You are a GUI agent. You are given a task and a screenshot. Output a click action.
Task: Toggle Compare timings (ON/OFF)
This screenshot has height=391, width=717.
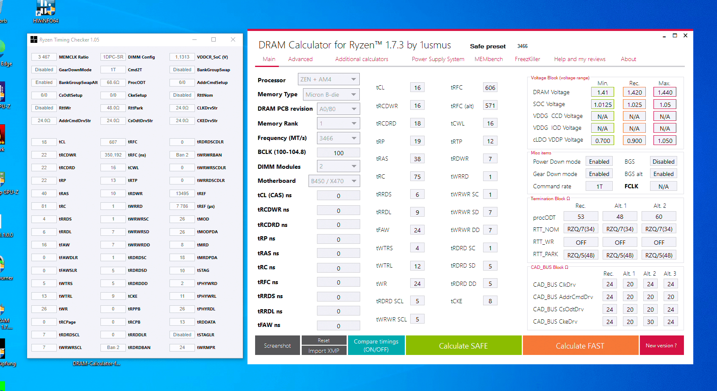(x=376, y=346)
